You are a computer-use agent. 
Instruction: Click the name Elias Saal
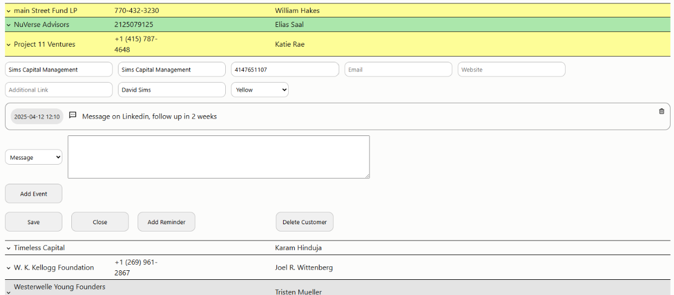point(289,25)
